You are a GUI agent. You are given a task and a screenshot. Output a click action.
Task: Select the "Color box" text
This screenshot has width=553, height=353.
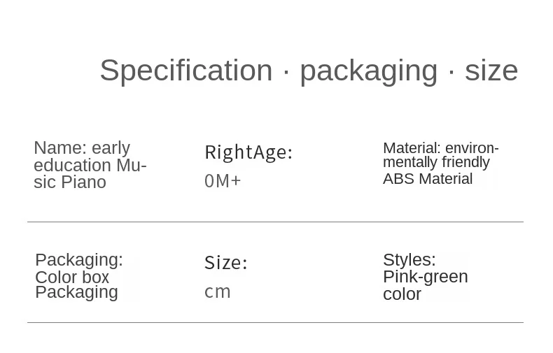tap(72, 277)
